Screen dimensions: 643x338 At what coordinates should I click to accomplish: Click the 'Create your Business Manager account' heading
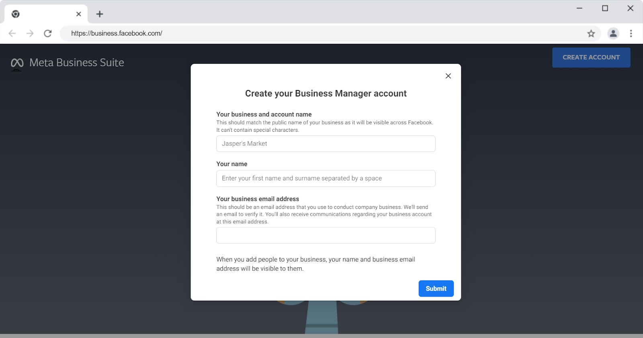(x=326, y=94)
